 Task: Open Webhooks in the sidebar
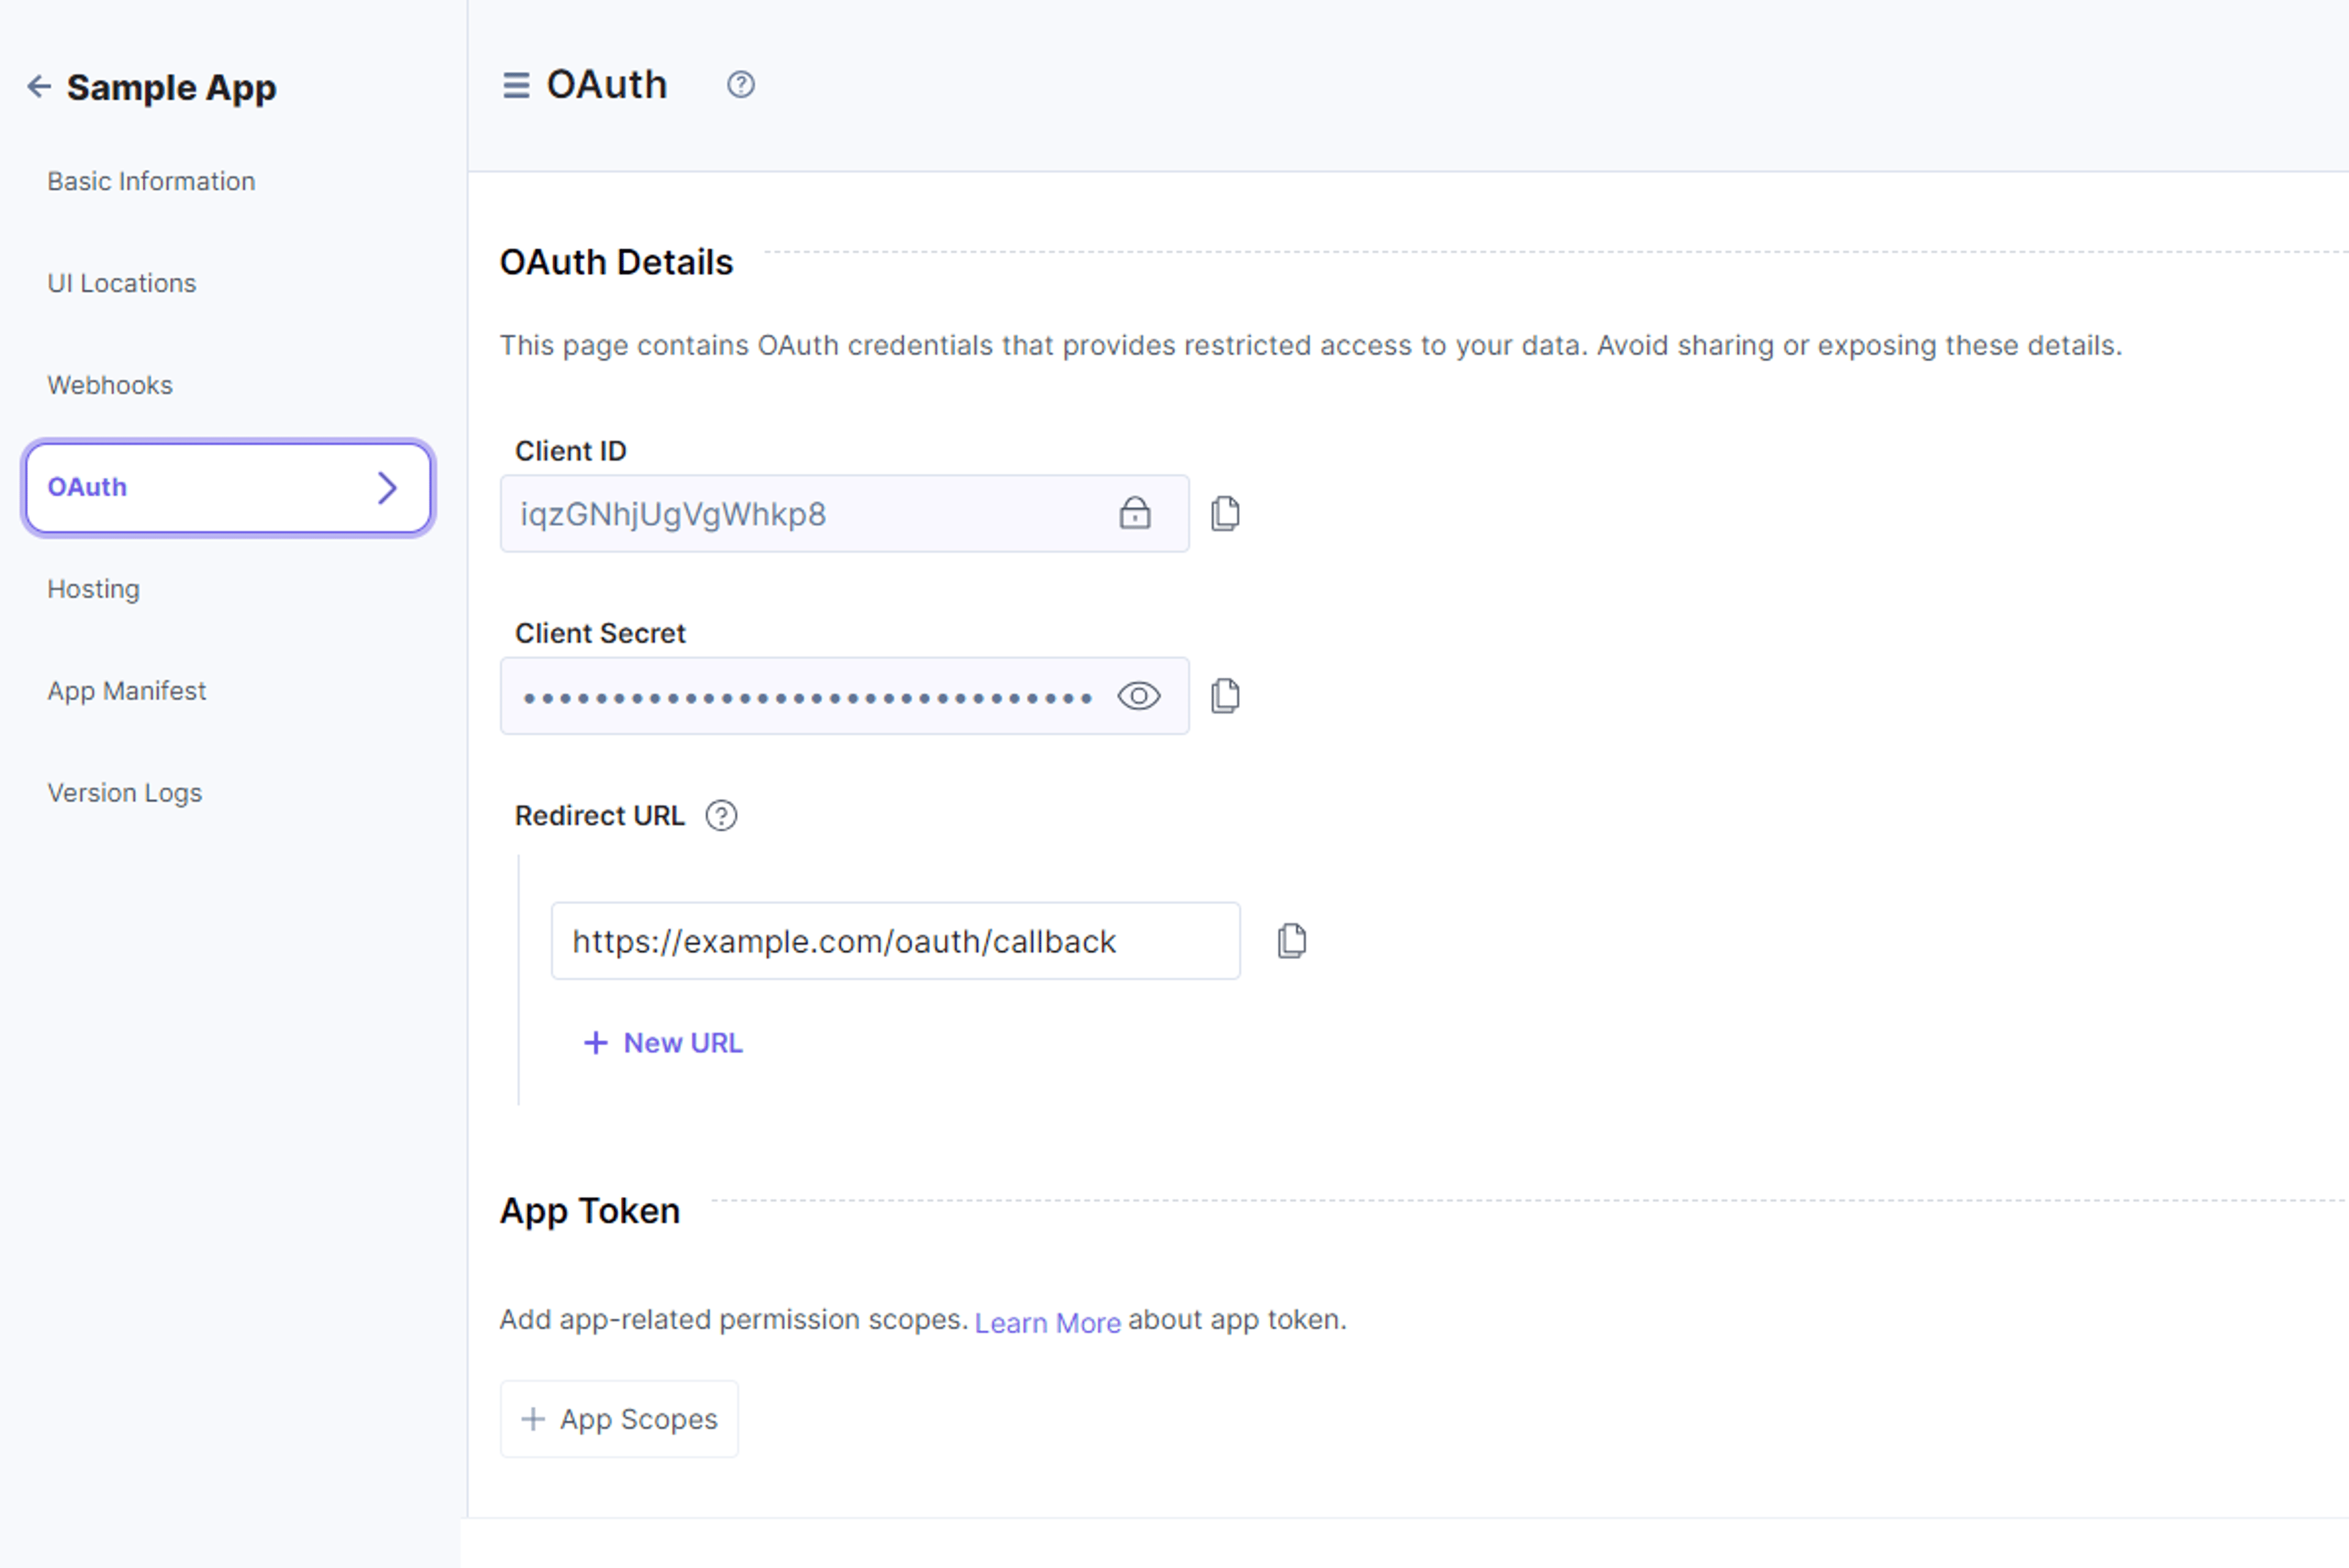110,386
